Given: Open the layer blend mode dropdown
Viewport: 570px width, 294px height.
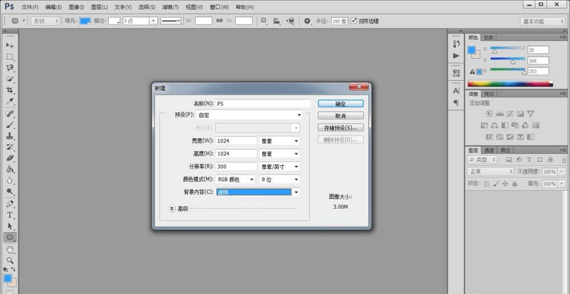Looking at the screenshot, I should tap(490, 171).
